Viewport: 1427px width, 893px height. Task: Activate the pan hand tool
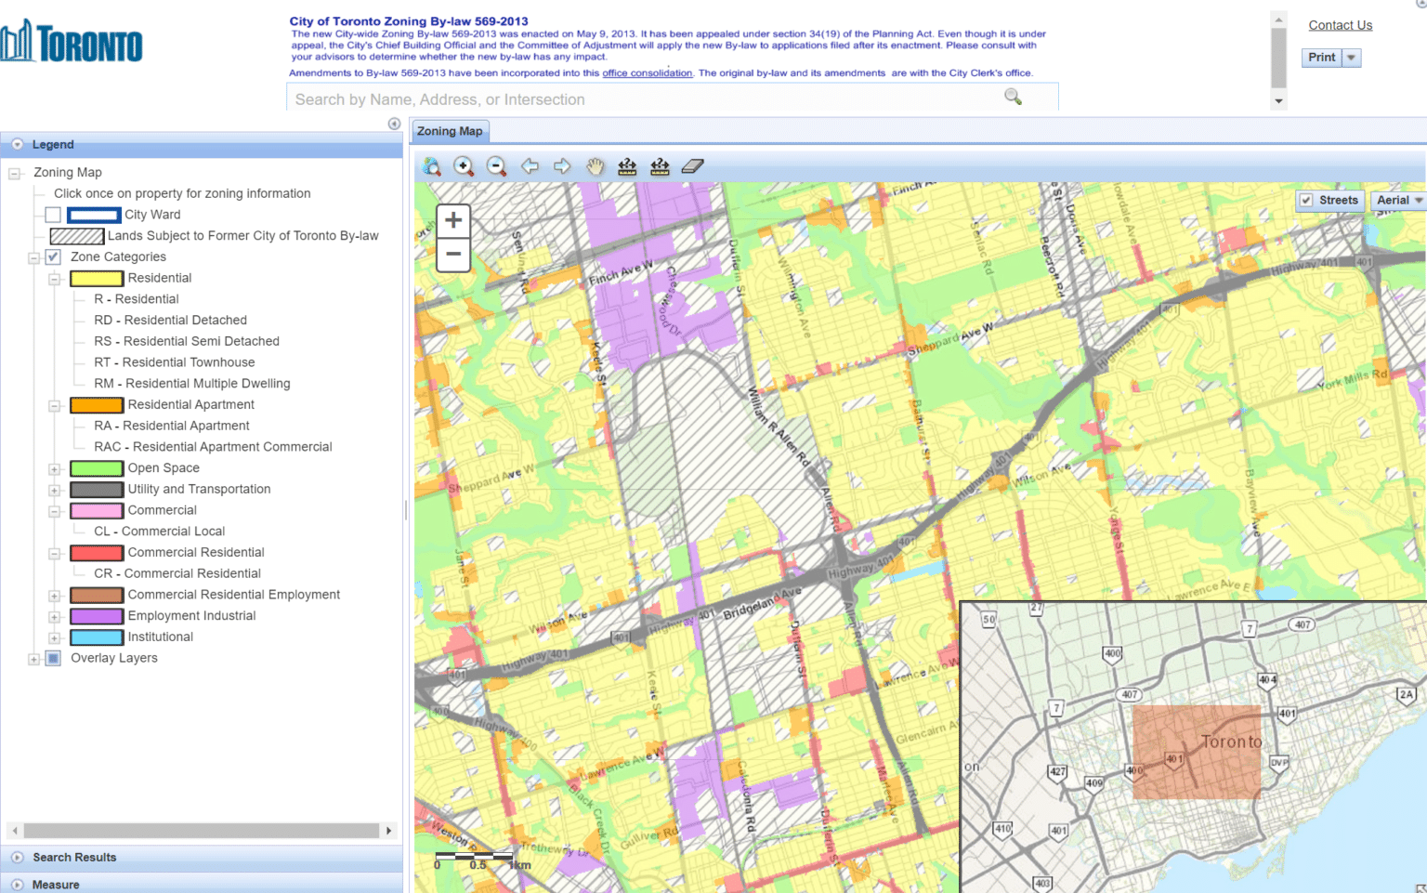click(x=595, y=166)
